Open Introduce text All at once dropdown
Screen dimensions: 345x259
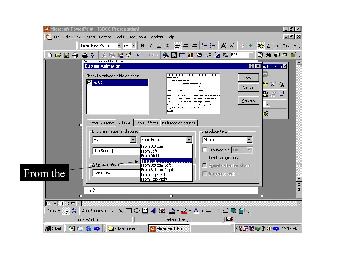coord(249,140)
